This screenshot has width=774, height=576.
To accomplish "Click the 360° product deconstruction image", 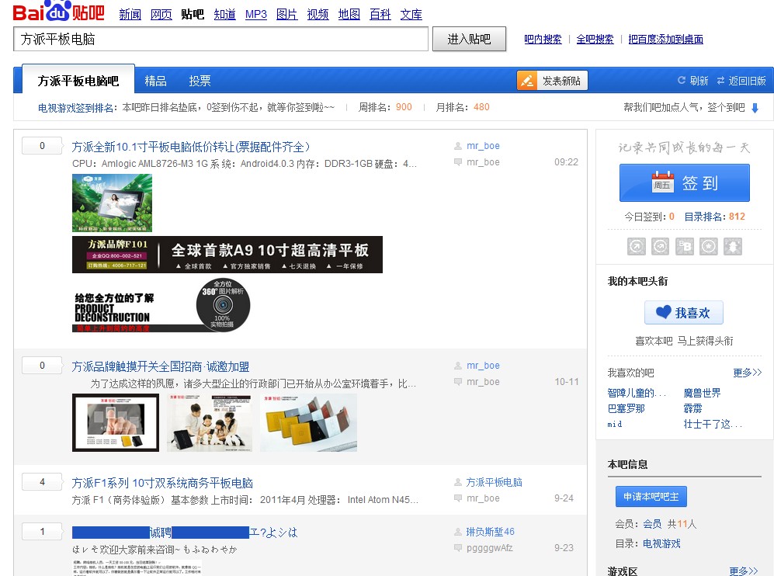I will [x=161, y=304].
